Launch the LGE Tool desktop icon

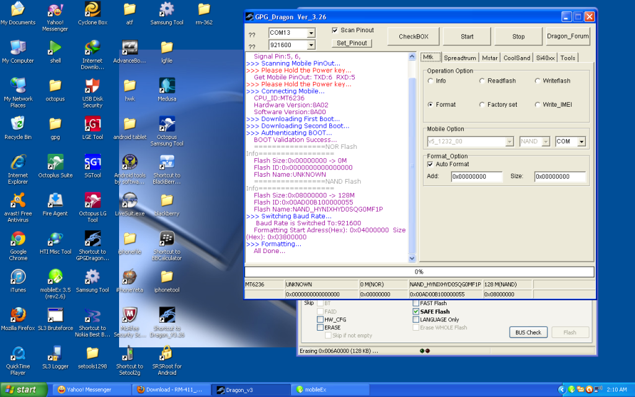pyautogui.click(x=93, y=128)
